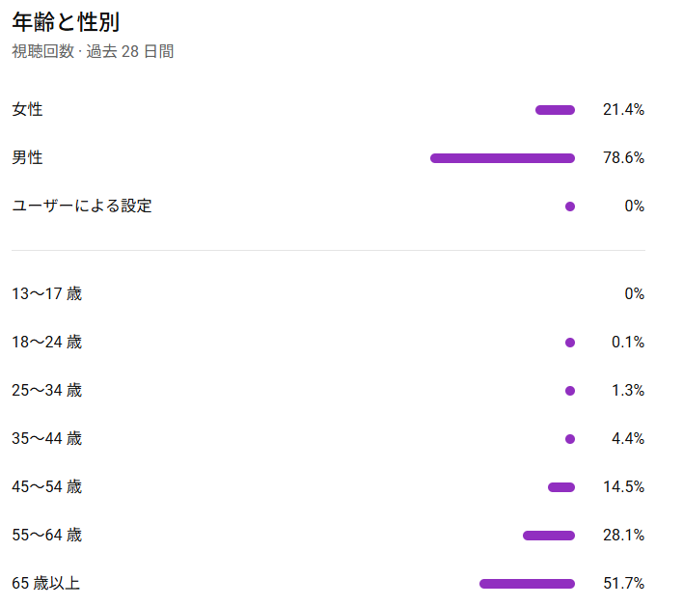Viewport: 683px width, 606px height.
Task: Select the 男性 row label
Action: 27,157
